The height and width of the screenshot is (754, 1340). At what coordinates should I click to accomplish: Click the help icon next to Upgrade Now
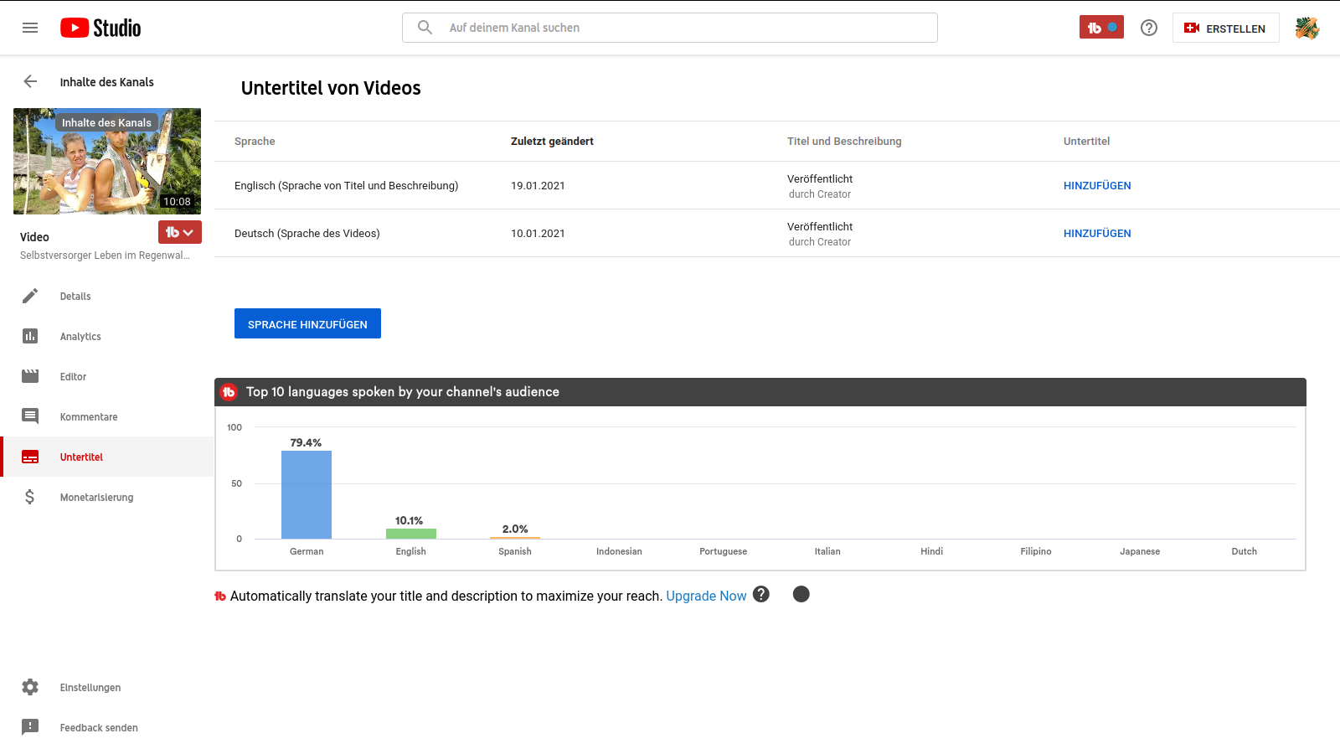click(760, 594)
